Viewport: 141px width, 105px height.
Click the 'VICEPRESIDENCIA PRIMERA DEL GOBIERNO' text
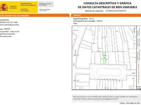(x=28, y=4)
